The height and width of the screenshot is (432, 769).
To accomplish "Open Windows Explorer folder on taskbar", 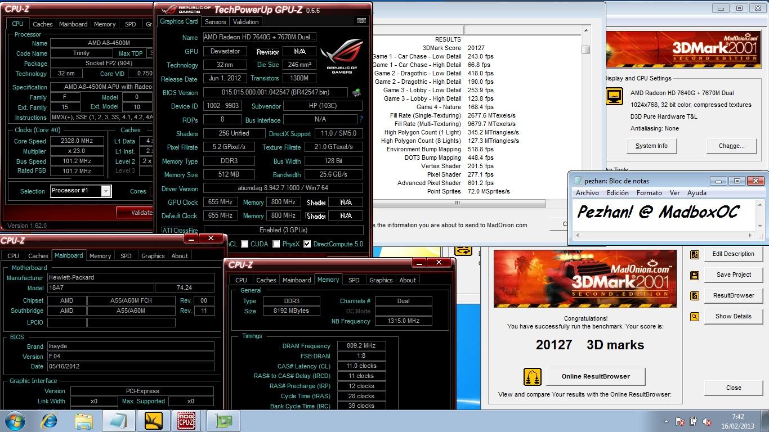I will tap(84, 421).
